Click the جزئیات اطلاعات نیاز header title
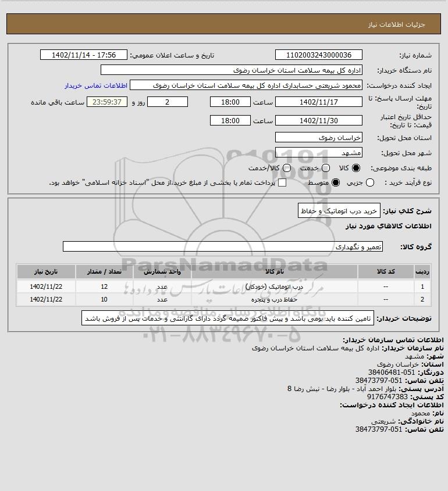The image size is (448, 491). [397, 24]
